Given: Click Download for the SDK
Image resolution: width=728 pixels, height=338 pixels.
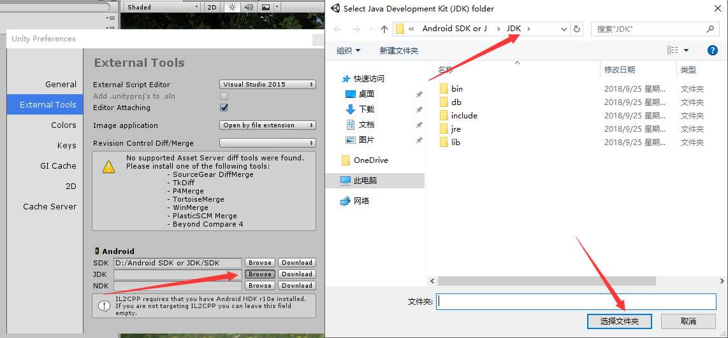Looking at the screenshot, I should click(x=296, y=262).
